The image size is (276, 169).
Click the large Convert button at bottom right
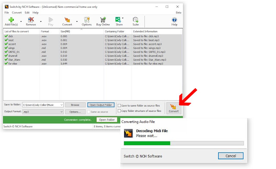174,108
